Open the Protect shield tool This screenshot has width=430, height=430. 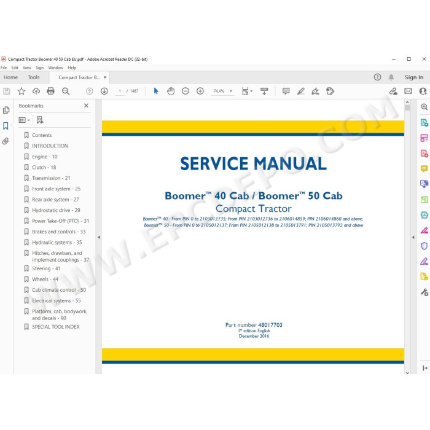tap(424, 246)
